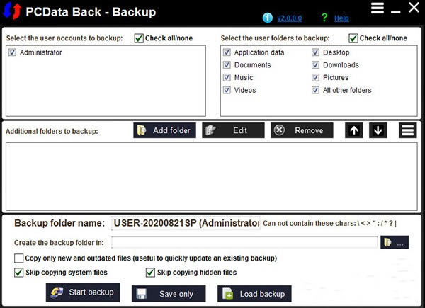
Task: Uncheck the Application data folder
Action: 227,52
